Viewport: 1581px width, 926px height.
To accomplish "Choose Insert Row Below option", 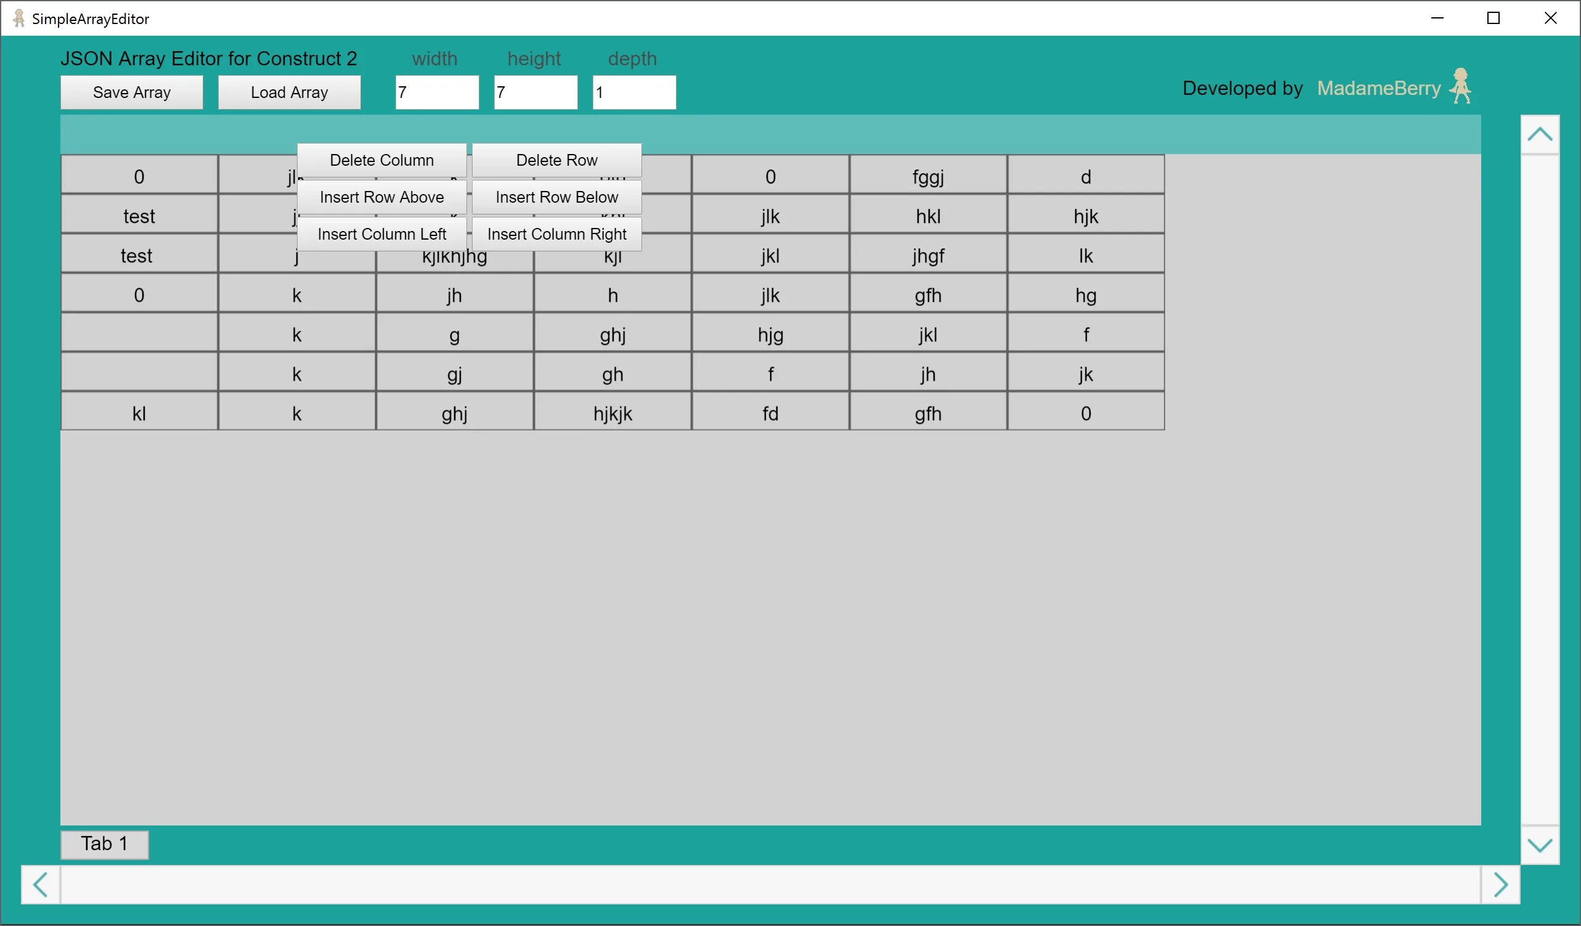I will tap(556, 197).
